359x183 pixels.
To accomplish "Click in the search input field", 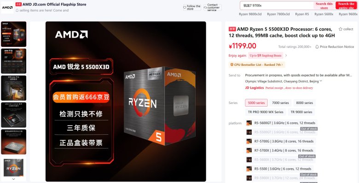I will point(277,6).
